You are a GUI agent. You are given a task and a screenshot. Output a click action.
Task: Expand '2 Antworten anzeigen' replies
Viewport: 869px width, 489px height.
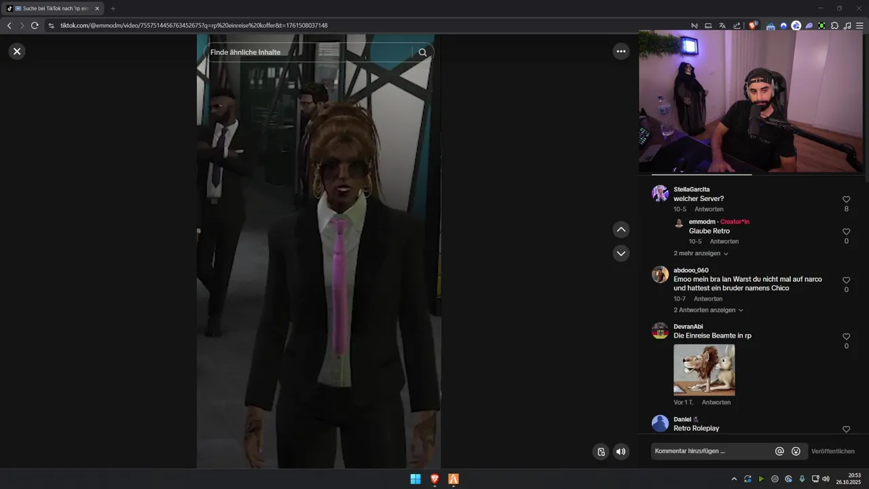(708, 310)
